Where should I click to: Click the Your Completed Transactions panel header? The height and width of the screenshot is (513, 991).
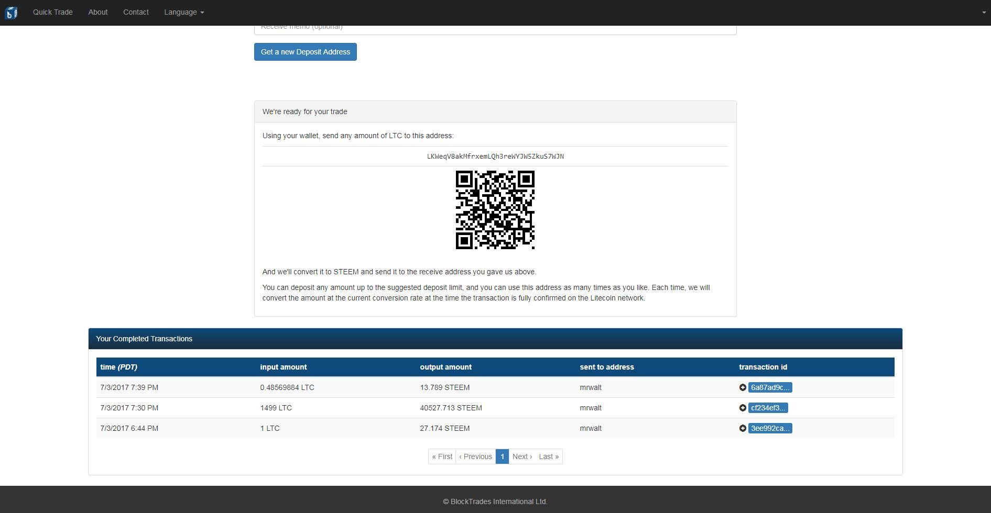point(495,339)
